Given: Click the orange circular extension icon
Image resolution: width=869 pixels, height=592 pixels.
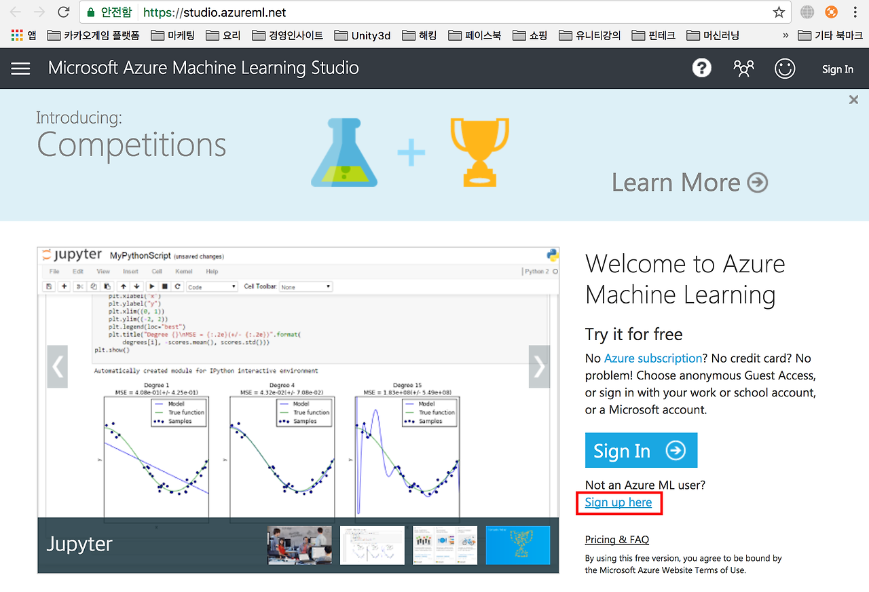Looking at the screenshot, I should (x=831, y=12).
